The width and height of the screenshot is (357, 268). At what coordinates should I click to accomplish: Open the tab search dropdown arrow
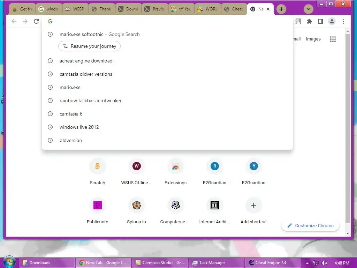[x=309, y=9]
